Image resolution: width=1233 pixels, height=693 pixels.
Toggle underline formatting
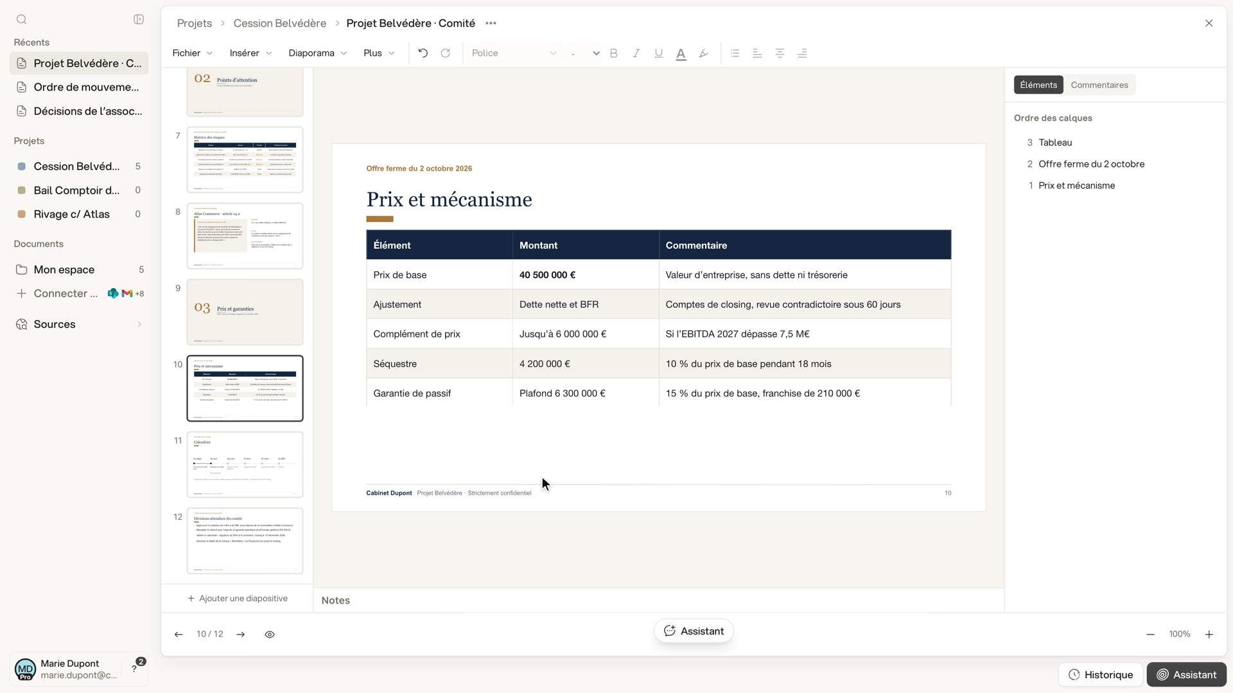(x=658, y=53)
